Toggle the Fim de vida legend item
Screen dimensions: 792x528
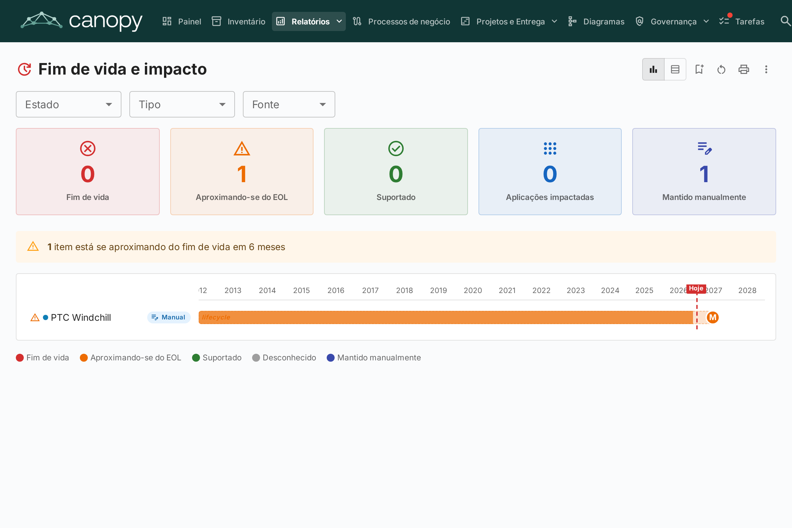43,358
